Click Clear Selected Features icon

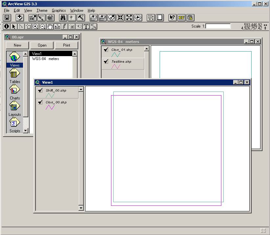(x=160, y=17)
